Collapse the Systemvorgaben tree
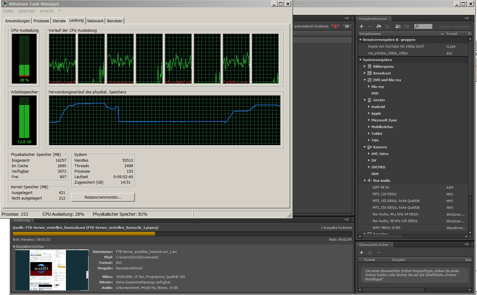The width and height of the screenshot is (477, 295). tap(360, 60)
